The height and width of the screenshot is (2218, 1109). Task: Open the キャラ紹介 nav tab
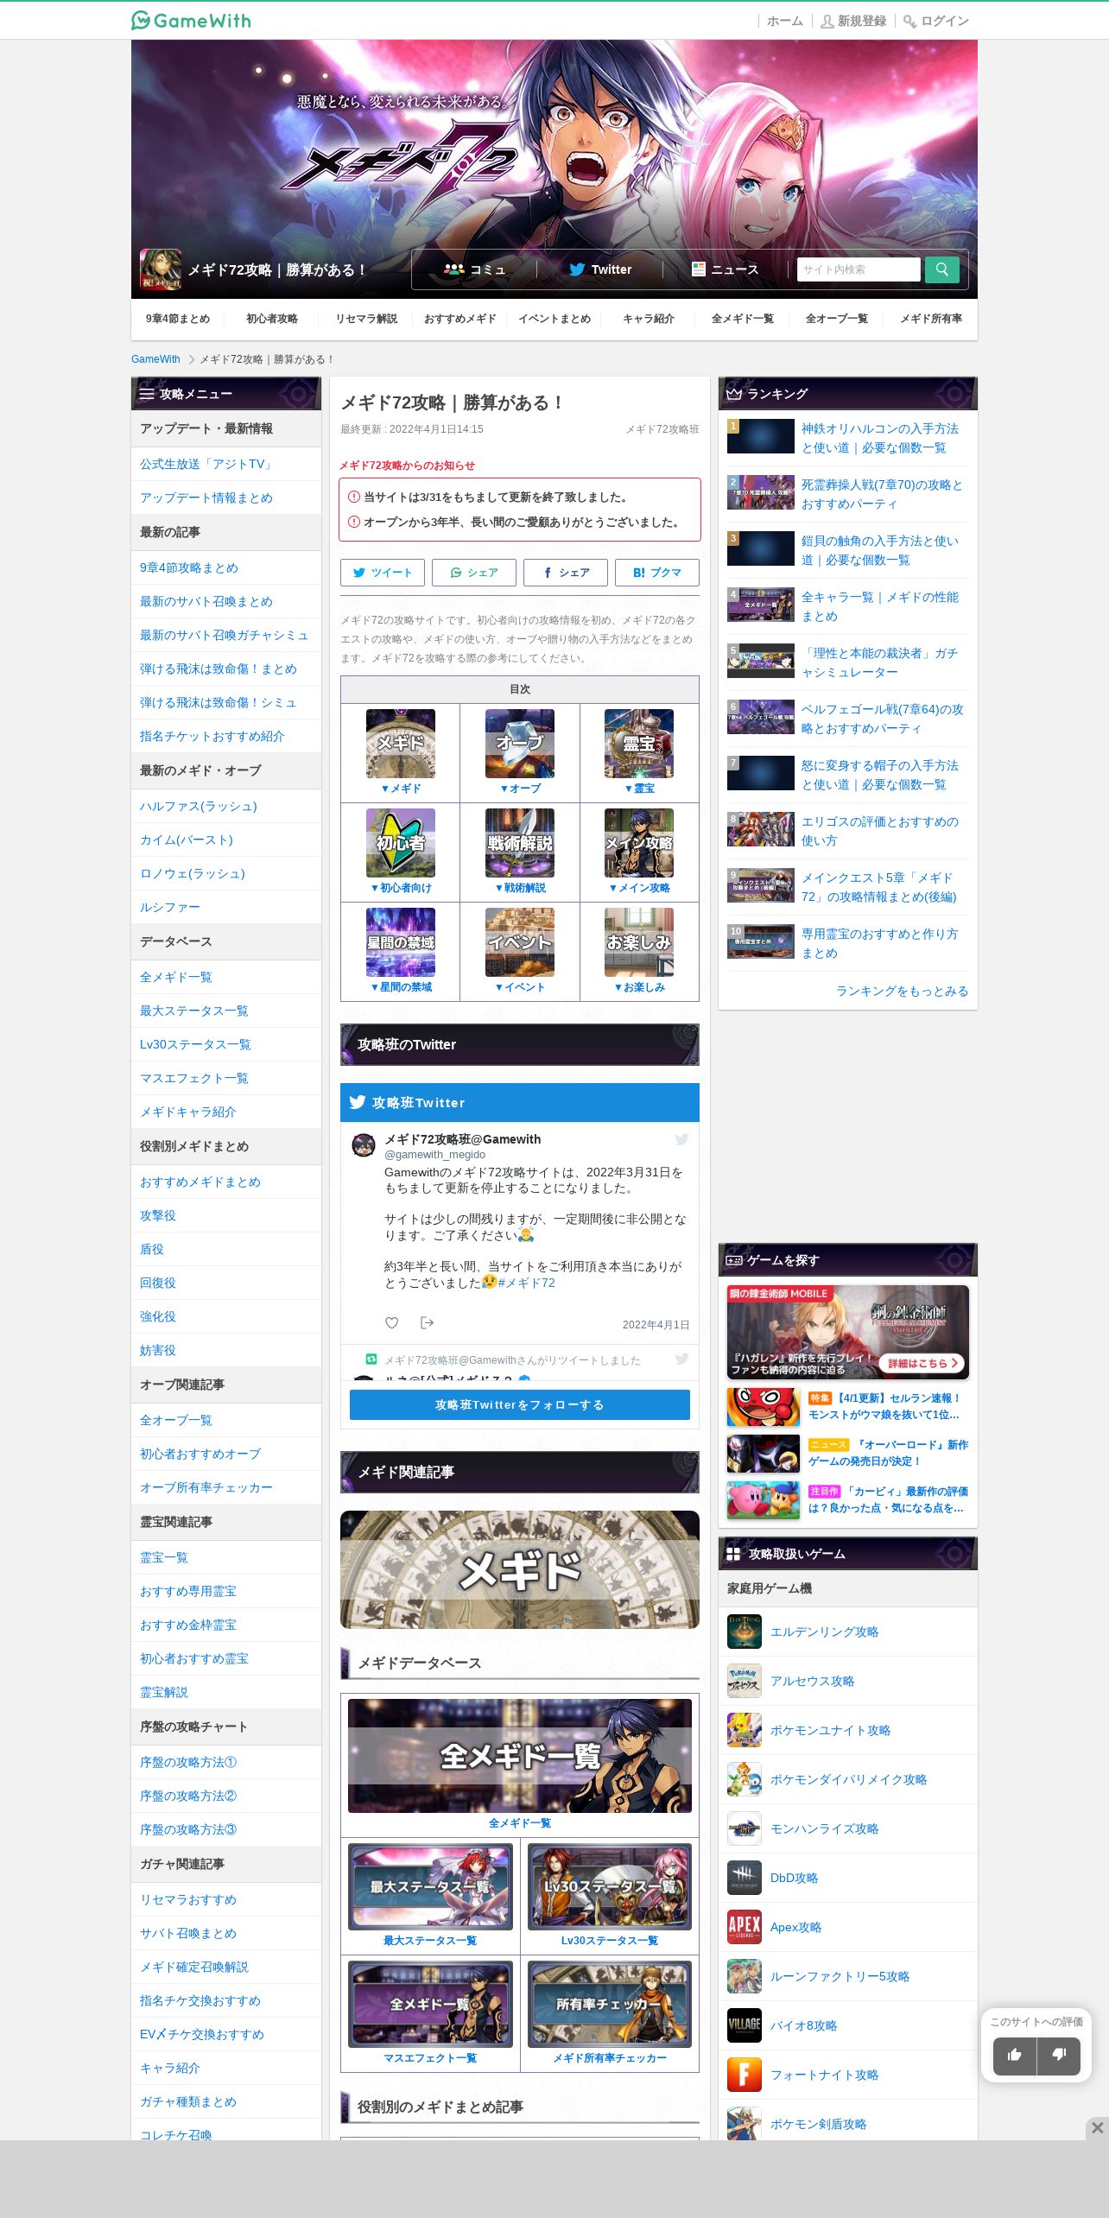pos(649,319)
